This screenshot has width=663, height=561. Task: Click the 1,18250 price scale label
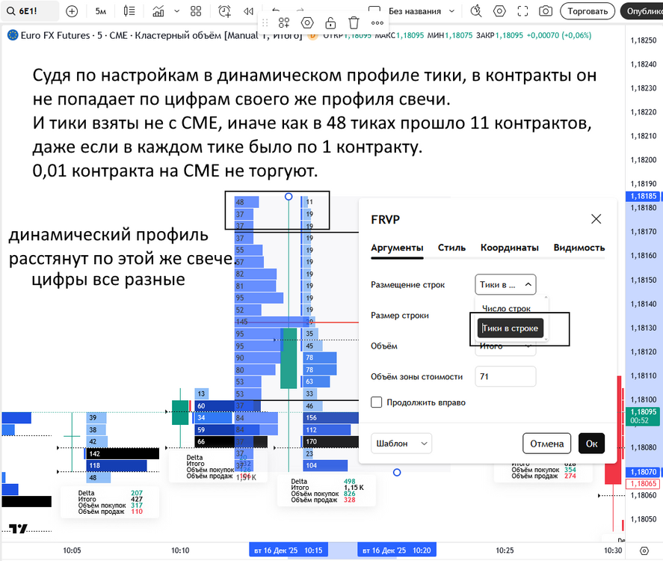click(x=643, y=40)
